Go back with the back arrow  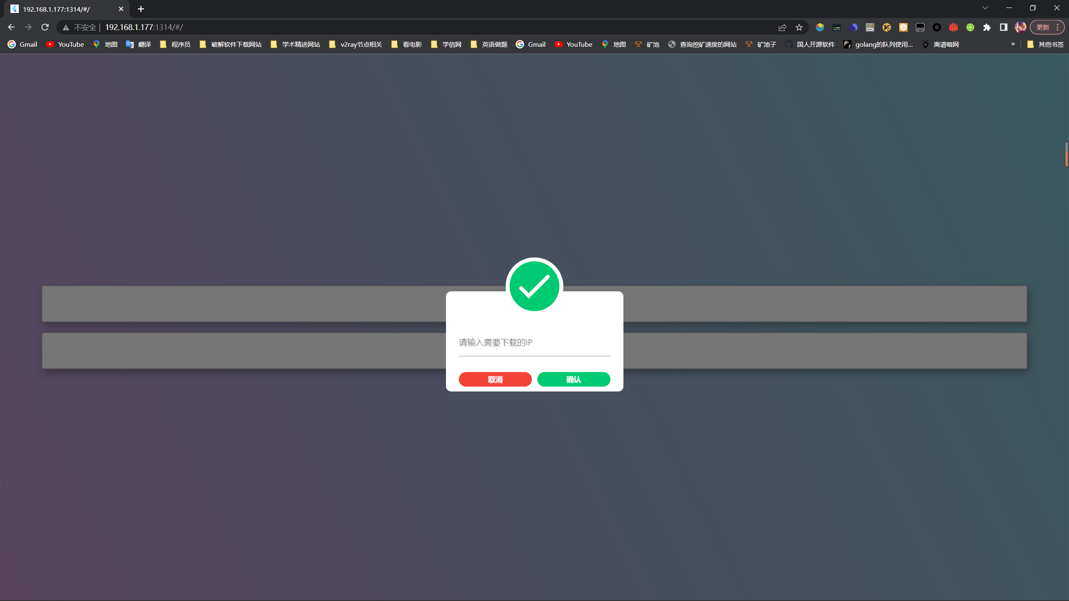[11, 27]
